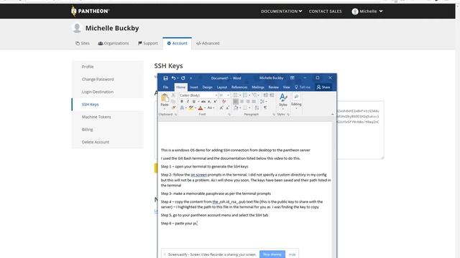
Task: Click the Save icon in Word title bar
Action: (165, 78)
